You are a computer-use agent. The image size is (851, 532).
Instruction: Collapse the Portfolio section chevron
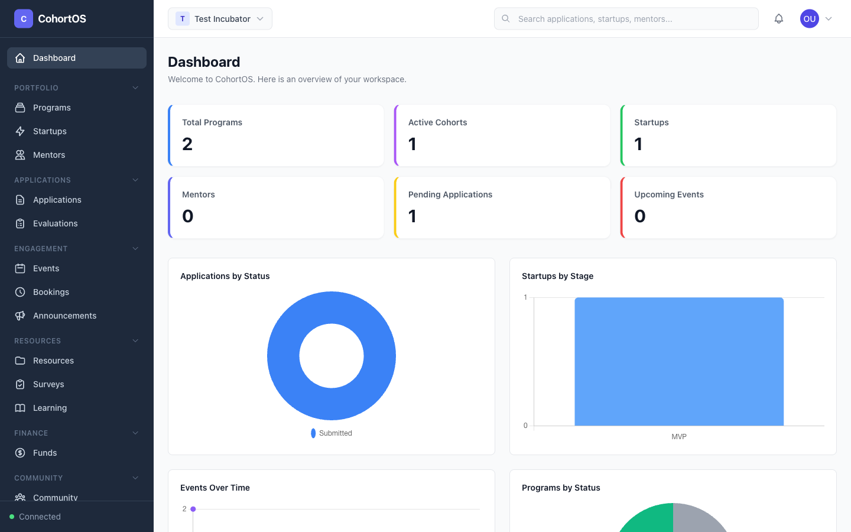click(135, 87)
